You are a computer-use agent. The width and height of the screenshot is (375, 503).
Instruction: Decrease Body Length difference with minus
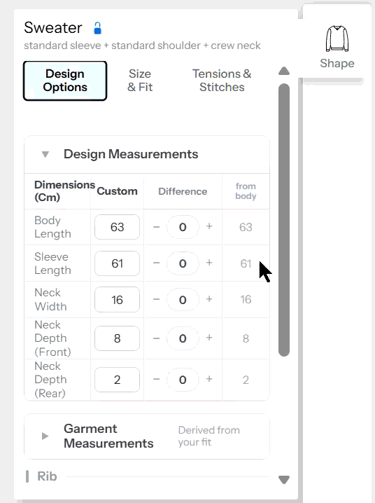coord(156,227)
